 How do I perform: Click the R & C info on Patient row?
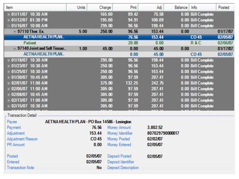point(196,43)
